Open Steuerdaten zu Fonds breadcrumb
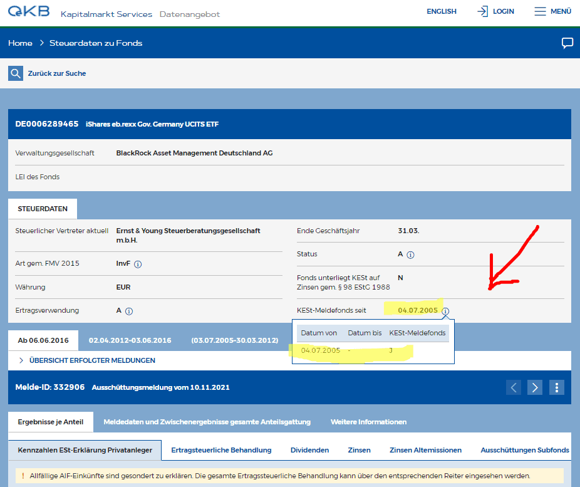 pos(96,43)
